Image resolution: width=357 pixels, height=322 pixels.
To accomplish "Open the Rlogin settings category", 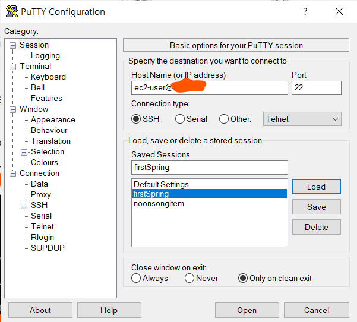I will [x=42, y=238].
